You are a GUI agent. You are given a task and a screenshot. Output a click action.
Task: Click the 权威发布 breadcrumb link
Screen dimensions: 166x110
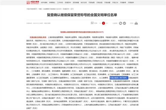click(66, 9)
